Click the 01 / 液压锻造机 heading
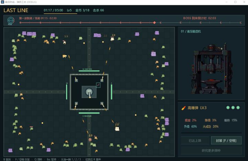The image size is (248, 161). tap(191, 31)
